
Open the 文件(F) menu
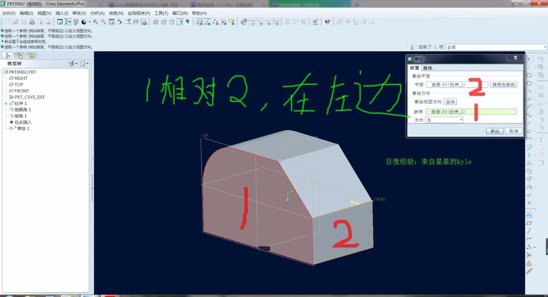pos(9,13)
